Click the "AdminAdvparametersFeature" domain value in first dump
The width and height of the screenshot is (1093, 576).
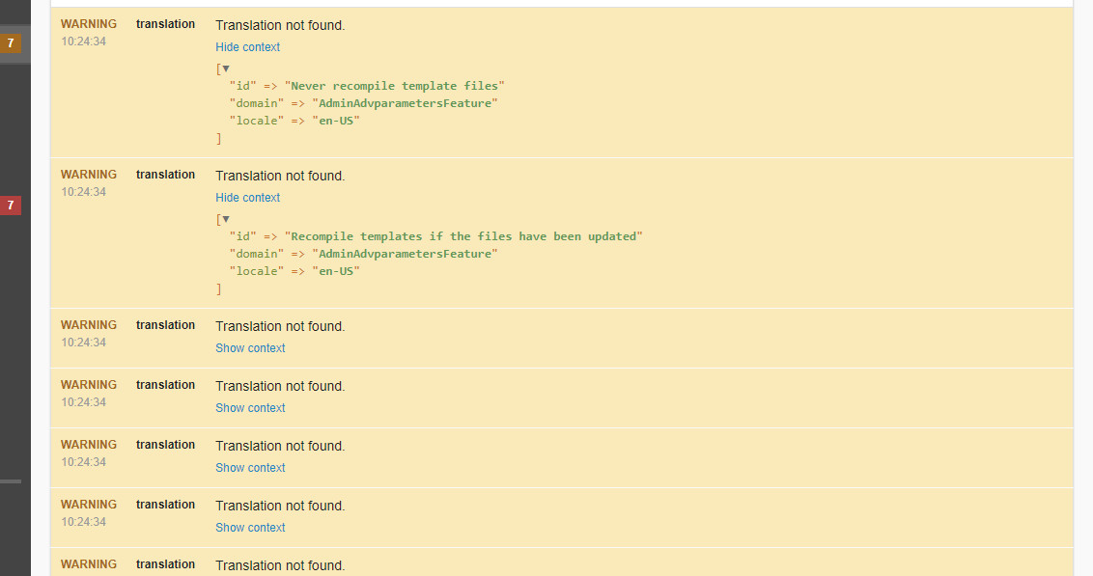(405, 104)
